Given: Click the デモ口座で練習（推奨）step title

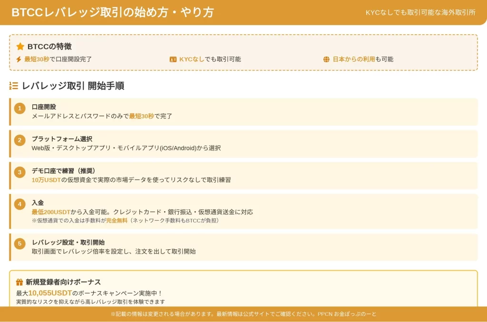Looking at the screenshot, I should pos(63,171).
